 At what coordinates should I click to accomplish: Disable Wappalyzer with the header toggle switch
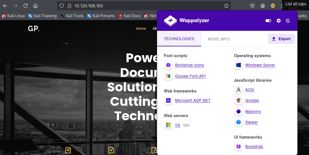[268, 20]
